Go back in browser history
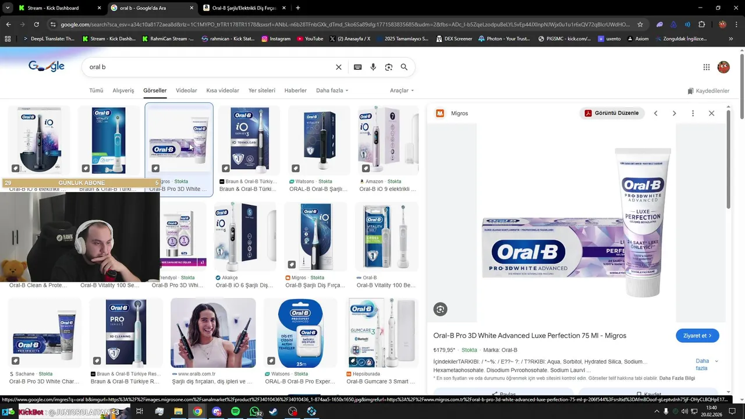 pos(8,24)
